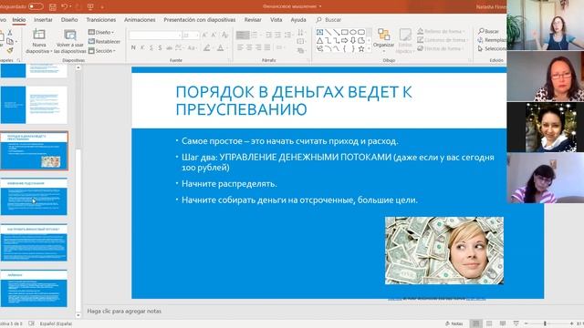
Task: Click Volver a usar las diapositivas
Action: tap(69, 42)
